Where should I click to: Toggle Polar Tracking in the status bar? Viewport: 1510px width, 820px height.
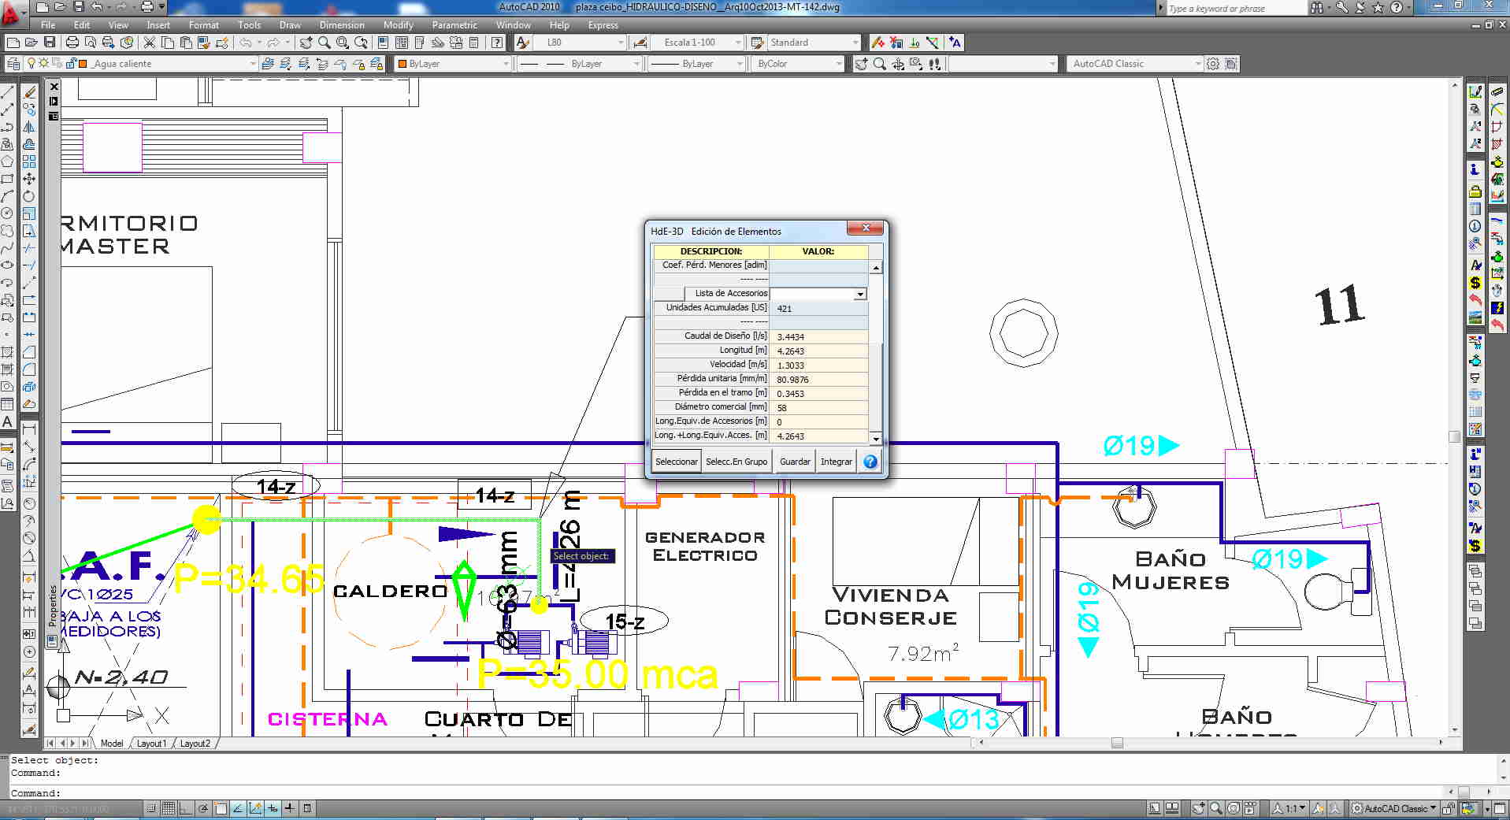point(202,808)
